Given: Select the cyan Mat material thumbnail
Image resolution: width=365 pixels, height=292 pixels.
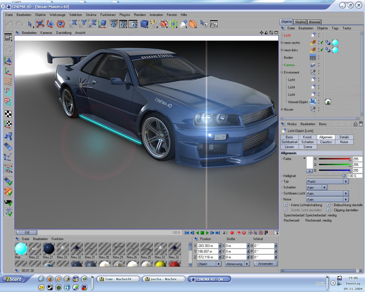Looking at the screenshot, I should click(x=21, y=249).
